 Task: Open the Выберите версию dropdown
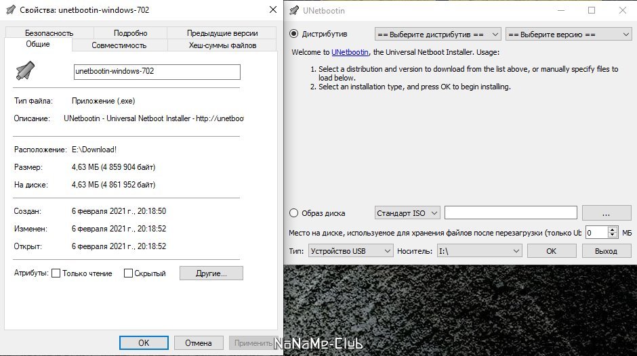pos(569,34)
